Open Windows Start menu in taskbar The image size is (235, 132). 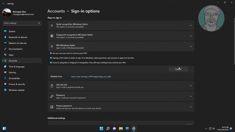(x=101, y=128)
